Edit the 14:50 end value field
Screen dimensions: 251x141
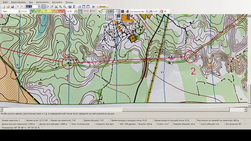(69, 11)
